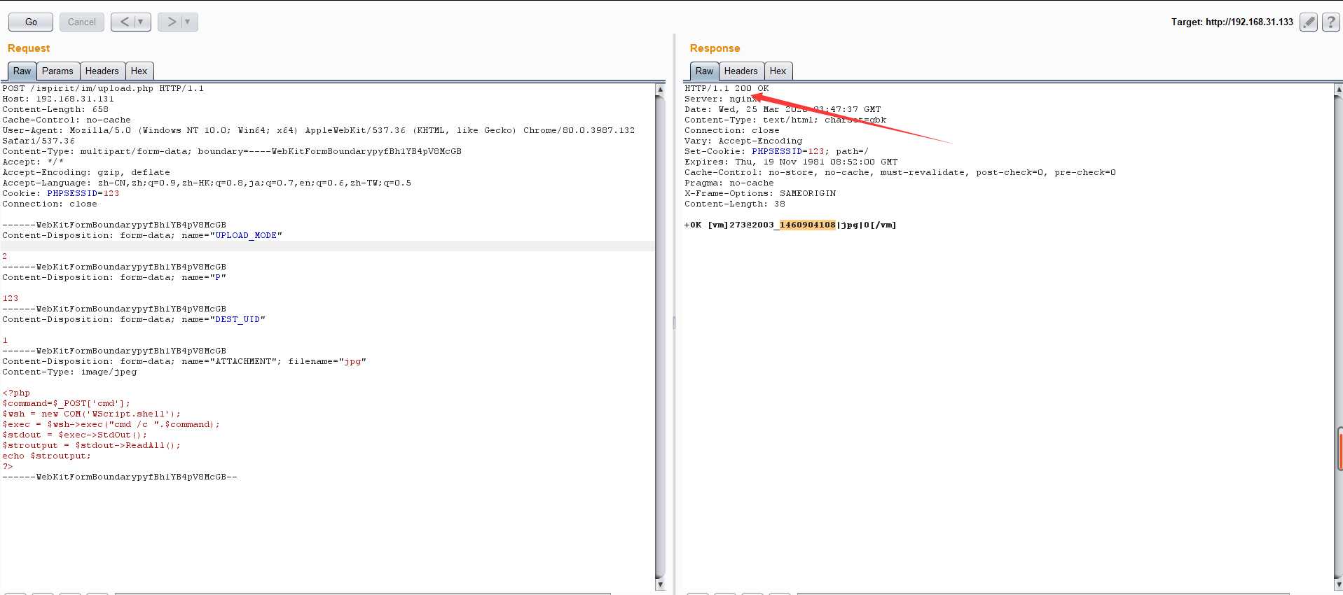Image resolution: width=1343 pixels, height=595 pixels.
Task: Click the <?php opening tag line
Action: click(16, 393)
